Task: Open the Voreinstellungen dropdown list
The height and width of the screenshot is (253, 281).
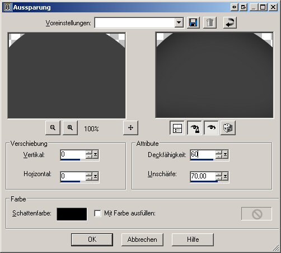Action: [179, 22]
